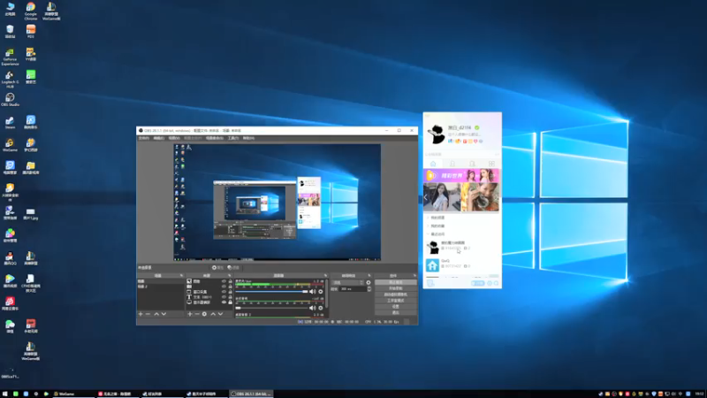Pop out the Scene Transitions dock
This screenshot has width=707, height=398.
tap(369, 275)
